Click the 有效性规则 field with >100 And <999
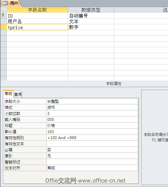This screenshot has height=187, width=168. tap(92, 138)
